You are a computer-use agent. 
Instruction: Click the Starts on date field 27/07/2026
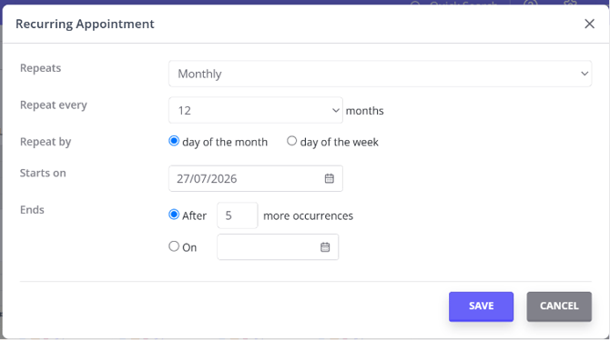256,178
